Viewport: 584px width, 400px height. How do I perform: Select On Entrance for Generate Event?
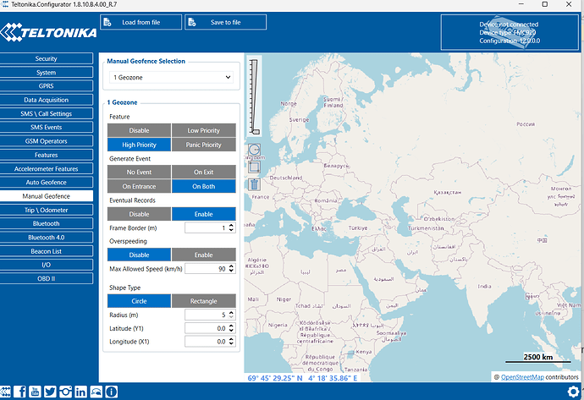139,186
